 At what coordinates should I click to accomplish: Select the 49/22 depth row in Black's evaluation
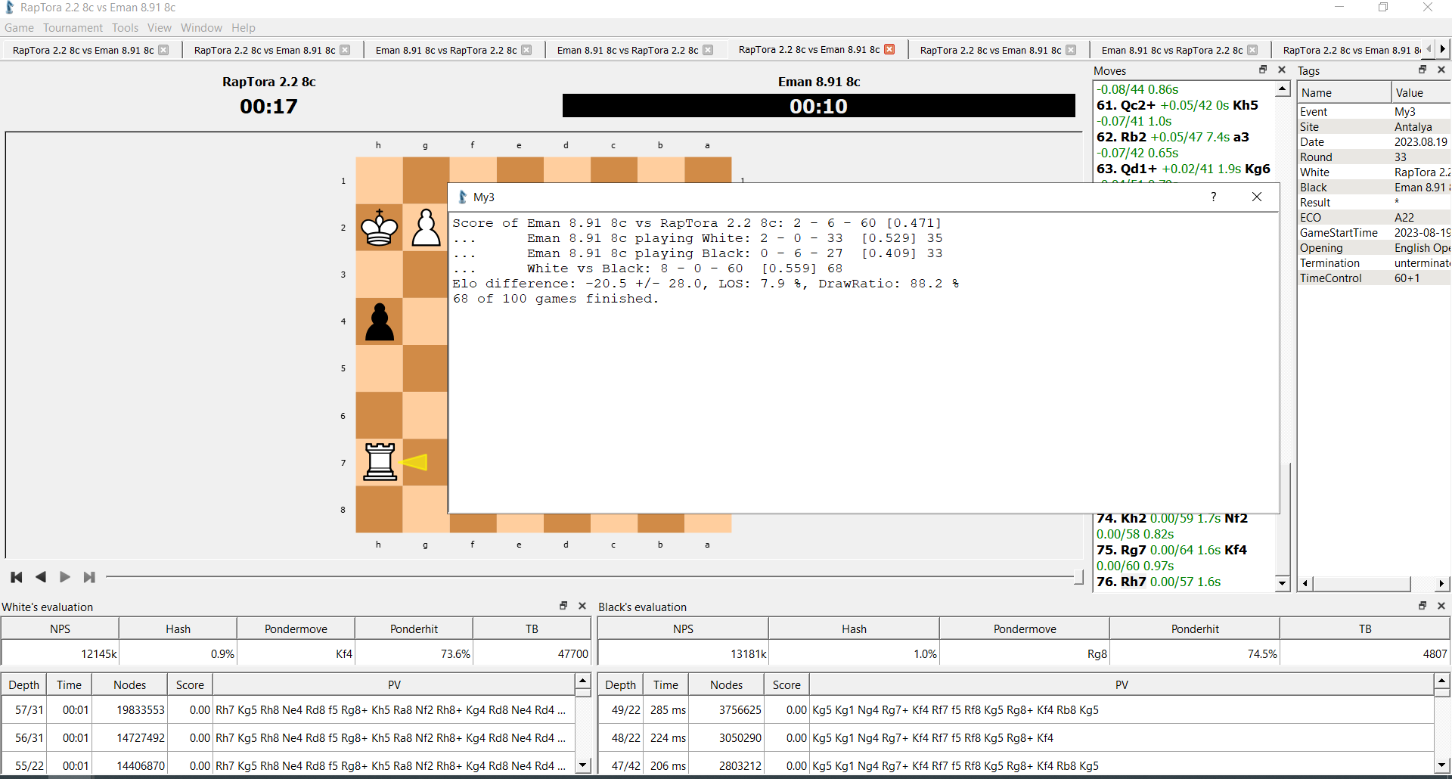point(1016,710)
